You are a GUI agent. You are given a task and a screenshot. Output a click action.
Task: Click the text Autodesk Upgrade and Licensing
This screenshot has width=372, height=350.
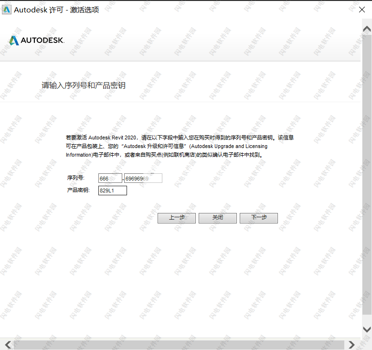click(229, 146)
